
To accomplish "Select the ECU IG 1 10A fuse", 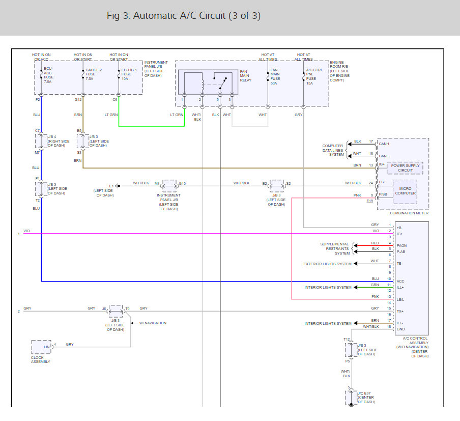I will point(119,74).
